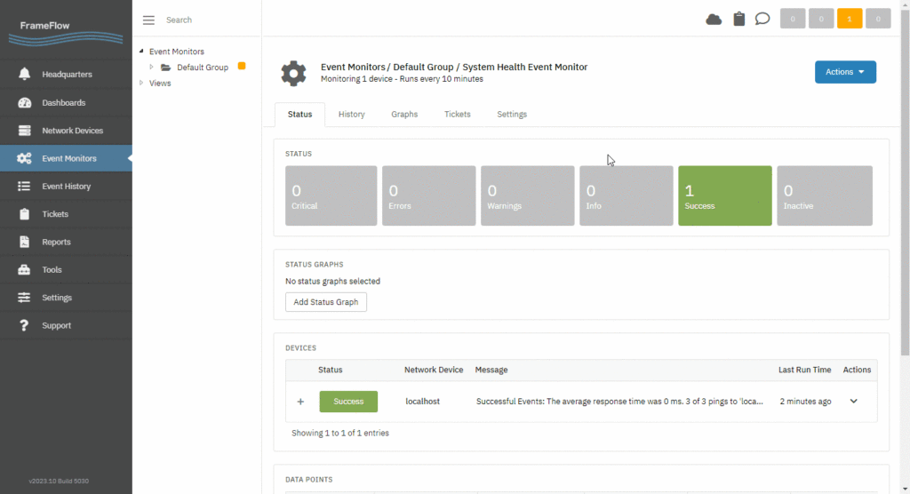Open Event History list icon

click(24, 187)
